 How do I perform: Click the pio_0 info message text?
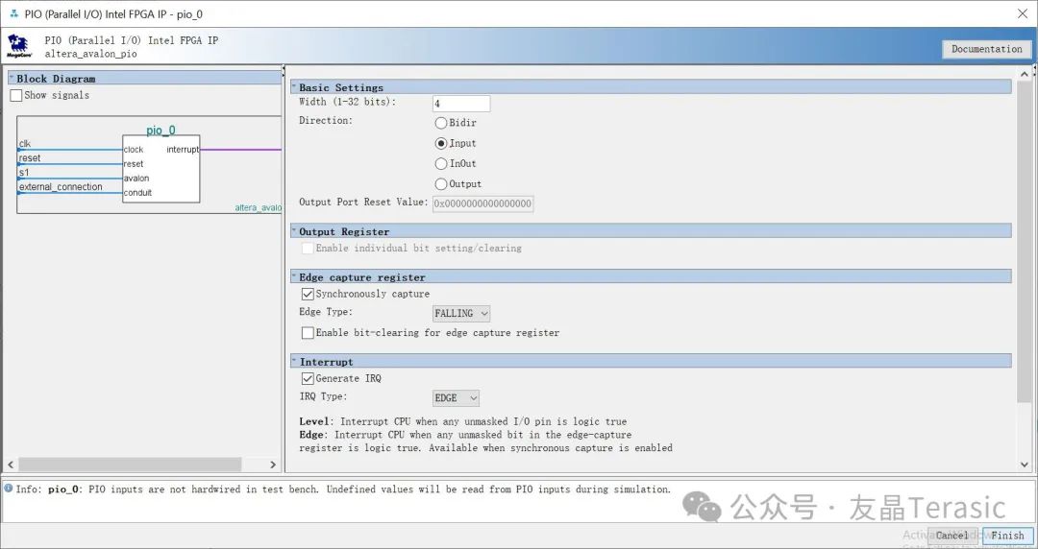[x=343, y=489]
